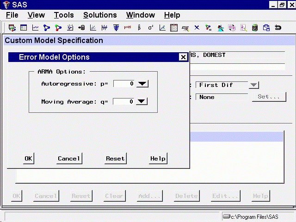Click the first toolbar icon with grid and arrows
Image resolution: width=296 pixels, height=222 pixels.
(x=12, y=28)
